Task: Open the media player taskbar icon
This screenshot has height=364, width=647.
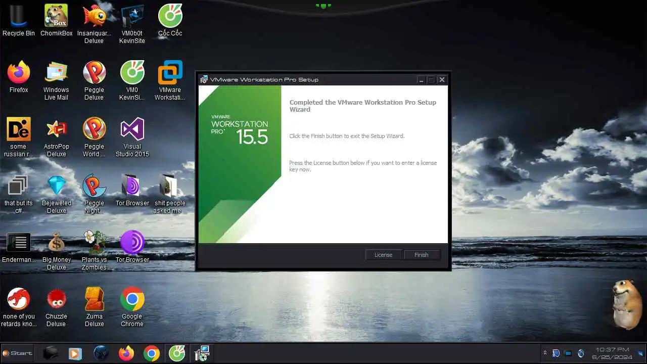Action: [75, 353]
